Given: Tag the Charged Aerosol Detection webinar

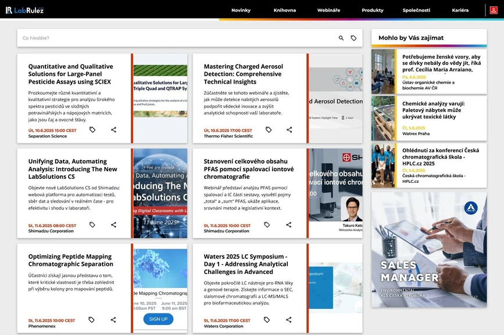Looking at the screenshot, I should pyautogui.click(x=269, y=129).
